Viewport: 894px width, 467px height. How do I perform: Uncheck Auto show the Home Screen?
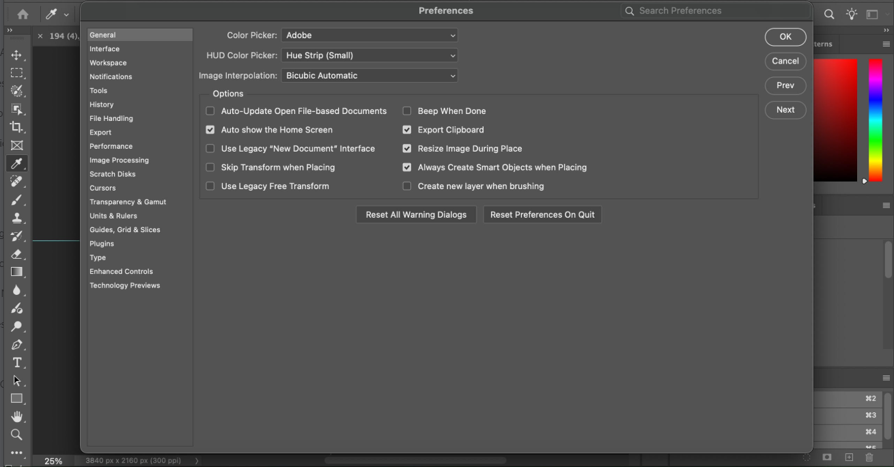tap(210, 130)
